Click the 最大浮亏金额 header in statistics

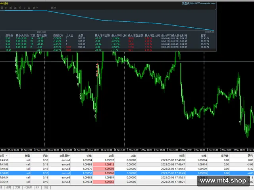click(102, 35)
